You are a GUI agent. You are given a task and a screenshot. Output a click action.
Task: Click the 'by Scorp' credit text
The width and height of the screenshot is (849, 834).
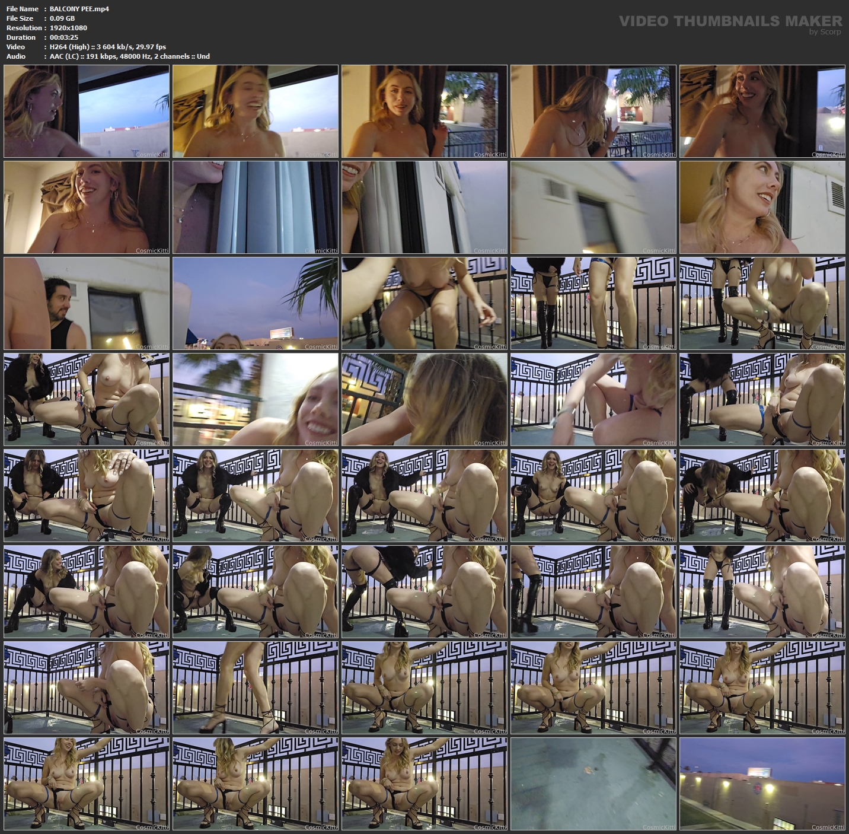tap(825, 32)
